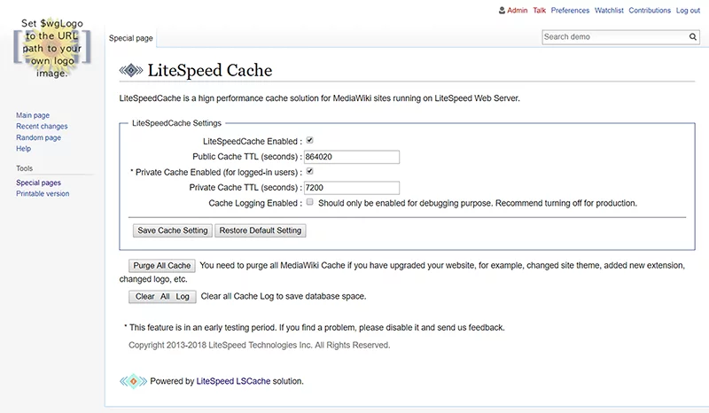The width and height of the screenshot is (709, 413).
Task: Click the Private Cache TTL label
Action: 245,188
